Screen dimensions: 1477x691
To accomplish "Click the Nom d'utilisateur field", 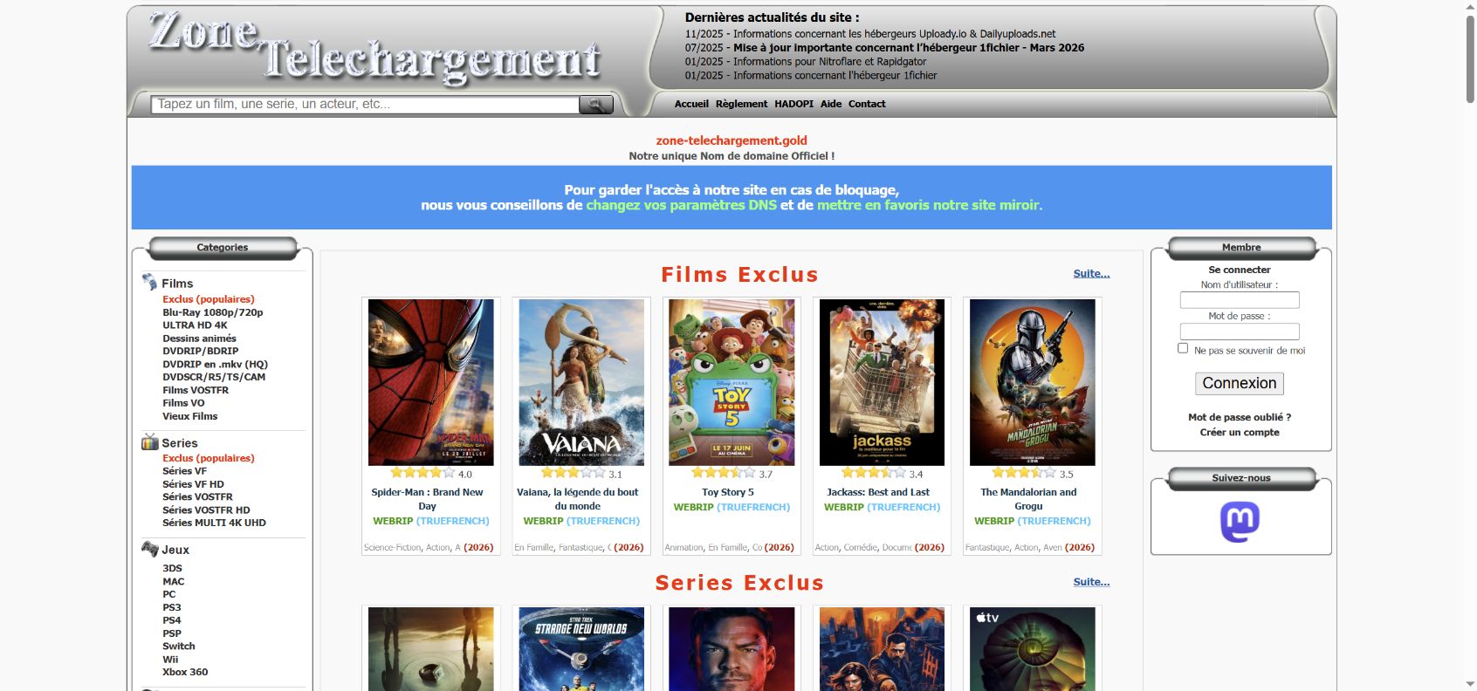I will (1240, 300).
